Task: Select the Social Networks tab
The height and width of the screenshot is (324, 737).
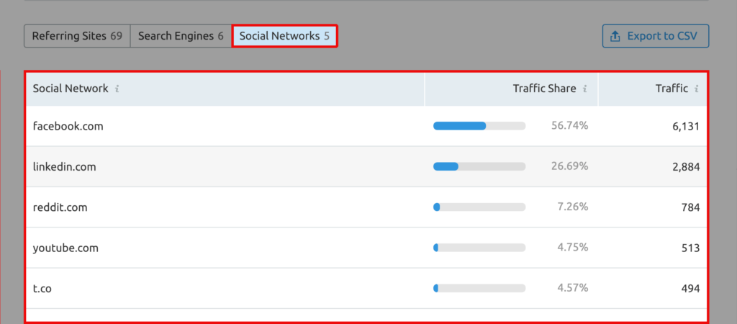Action: pyautogui.click(x=284, y=36)
